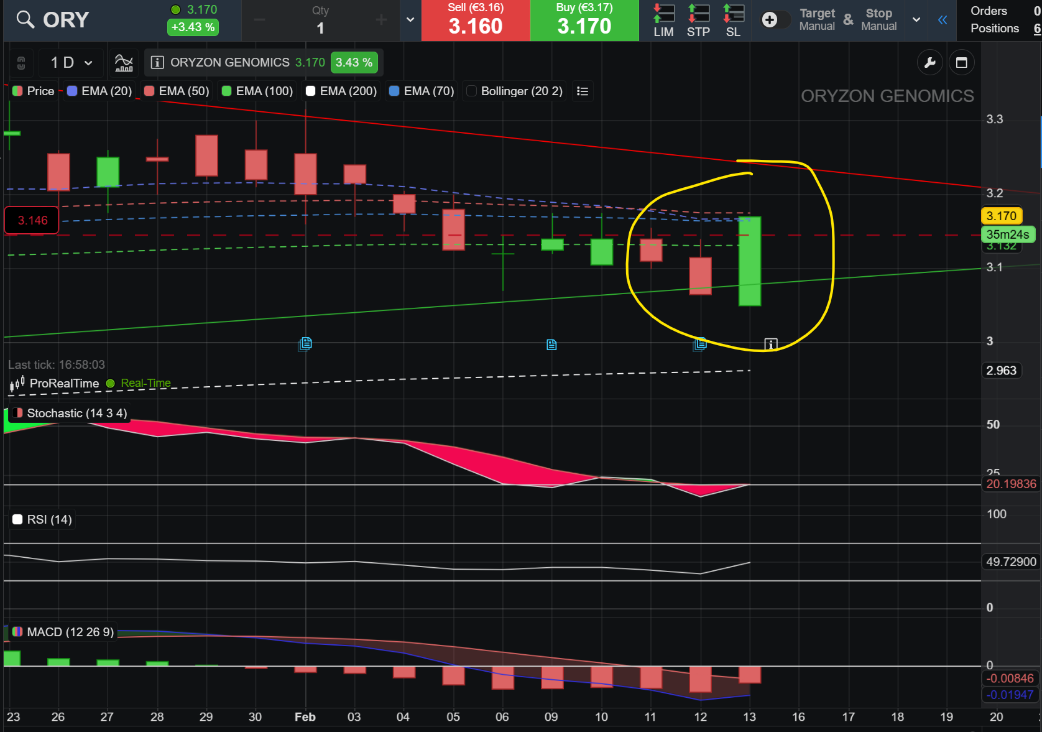Open the news document marker near Feb

pyautogui.click(x=305, y=343)
